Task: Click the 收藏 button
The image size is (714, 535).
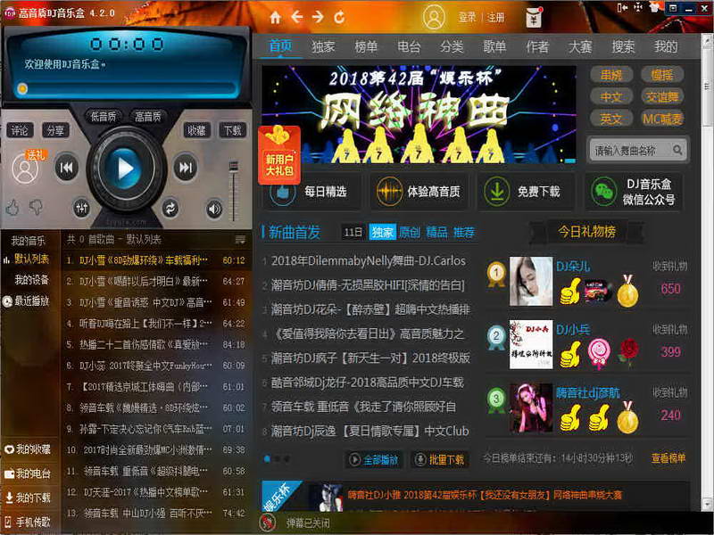Action: coord(196,130)
